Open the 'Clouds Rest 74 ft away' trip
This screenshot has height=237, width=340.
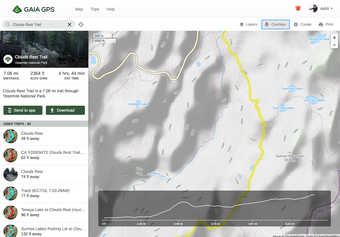pyautogui.click(x=44, y=174)
